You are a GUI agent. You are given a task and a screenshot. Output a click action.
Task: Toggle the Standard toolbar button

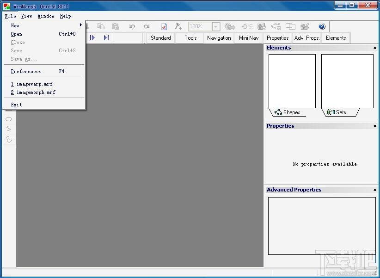pyautogui.click(x=161, y=38)
